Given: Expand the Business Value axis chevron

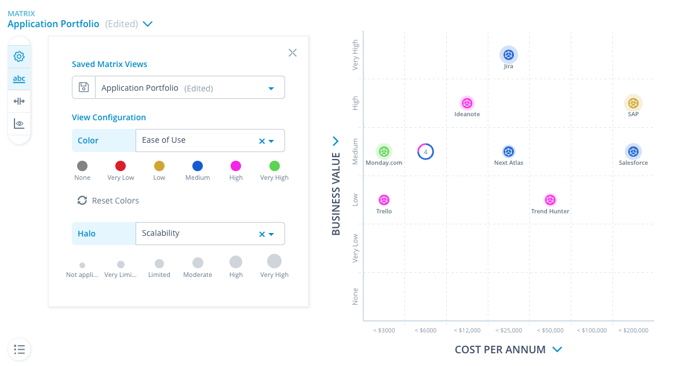Looking at the screenshot, I should [335, 141].
